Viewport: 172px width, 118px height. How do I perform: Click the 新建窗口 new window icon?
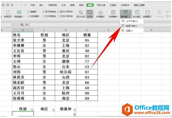pyautogui.click(x=147, y=12)
